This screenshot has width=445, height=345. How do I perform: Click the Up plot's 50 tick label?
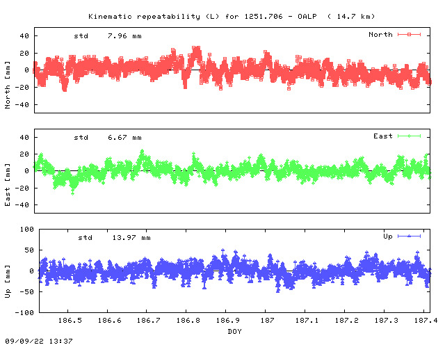[29, 250]
